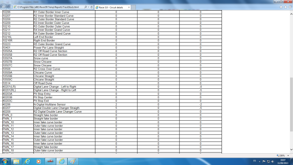Screen dimensions: 293x165
Task: Click the FR language indicator
Action: point(254,161)
